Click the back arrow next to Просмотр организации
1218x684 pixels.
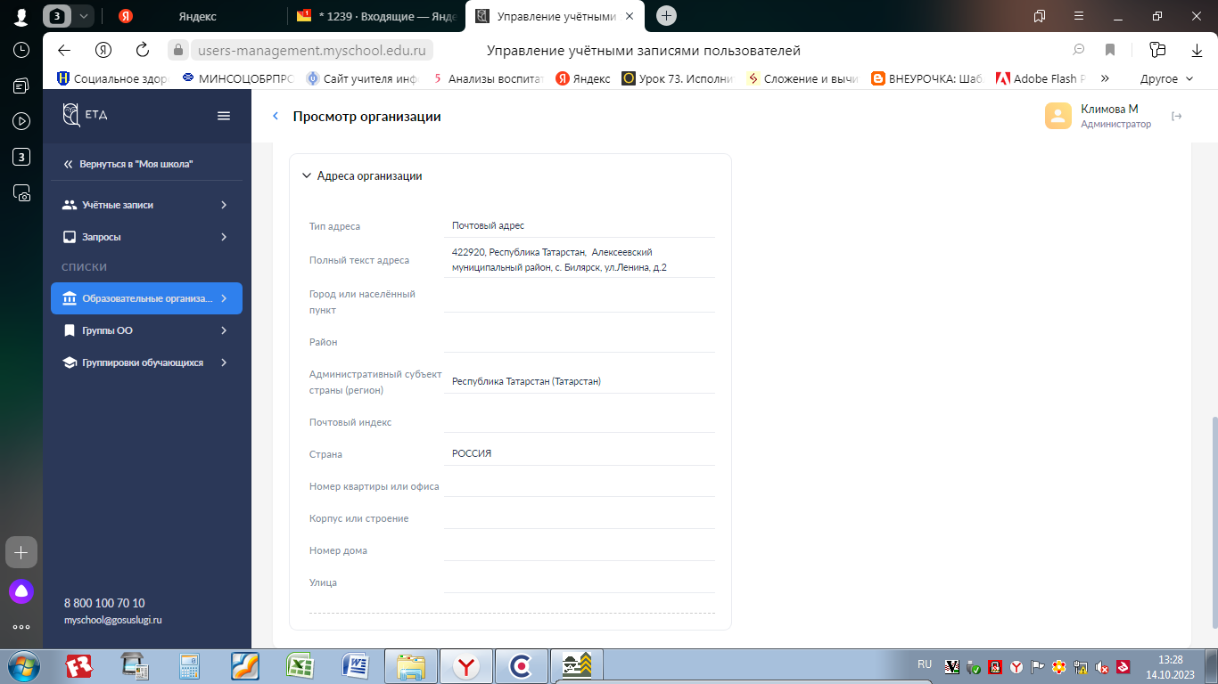[276, 117]
